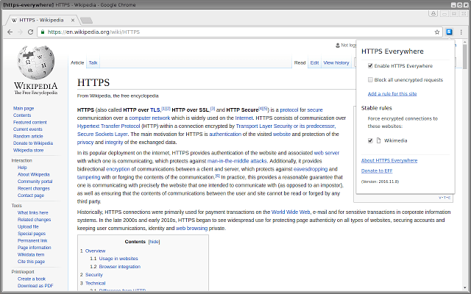Open the HTTPS Everywhere extension icon
Image resolution: width=471 pixels, height=294 pixels.
(449, 32)
